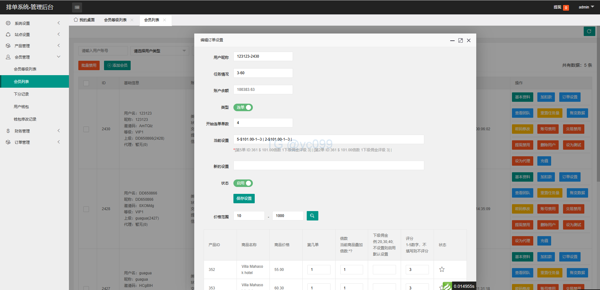Click the 新的设置 input field

(328, 165)
